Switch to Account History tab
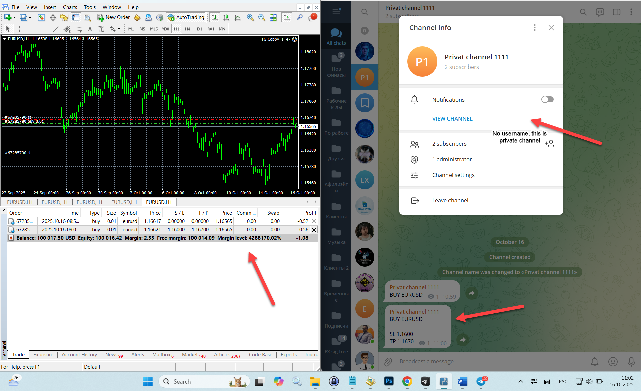 click(x=79, y=355)
